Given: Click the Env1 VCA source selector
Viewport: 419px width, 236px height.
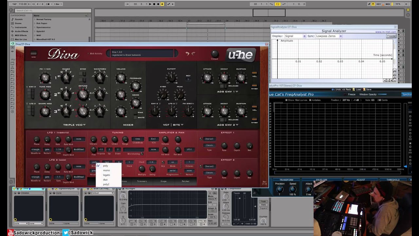Looking at the screenshot, I should click(x=153, y=139).
